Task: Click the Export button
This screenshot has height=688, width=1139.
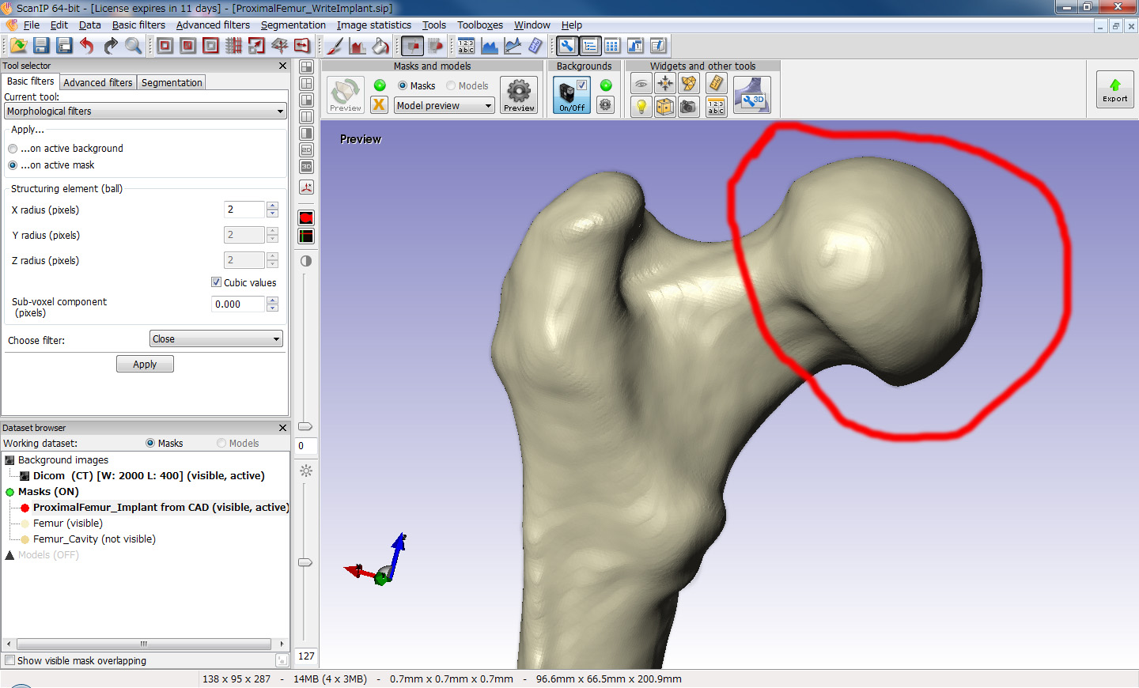Action: tap(1115, 89)
